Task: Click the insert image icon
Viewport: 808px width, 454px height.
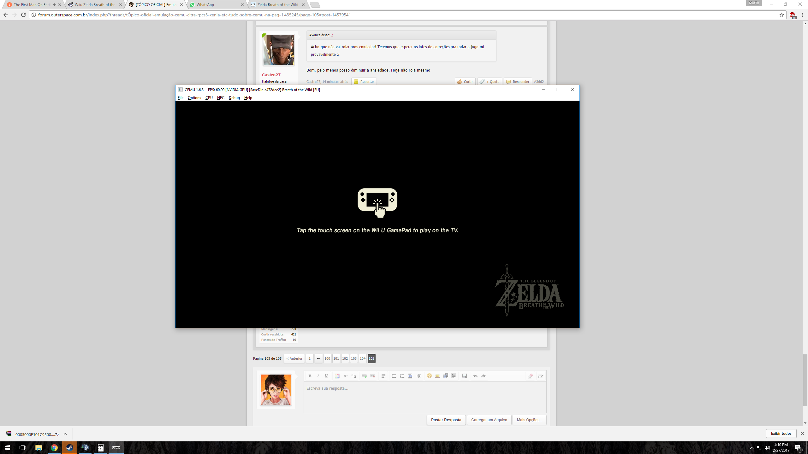Action: (437, 376)
